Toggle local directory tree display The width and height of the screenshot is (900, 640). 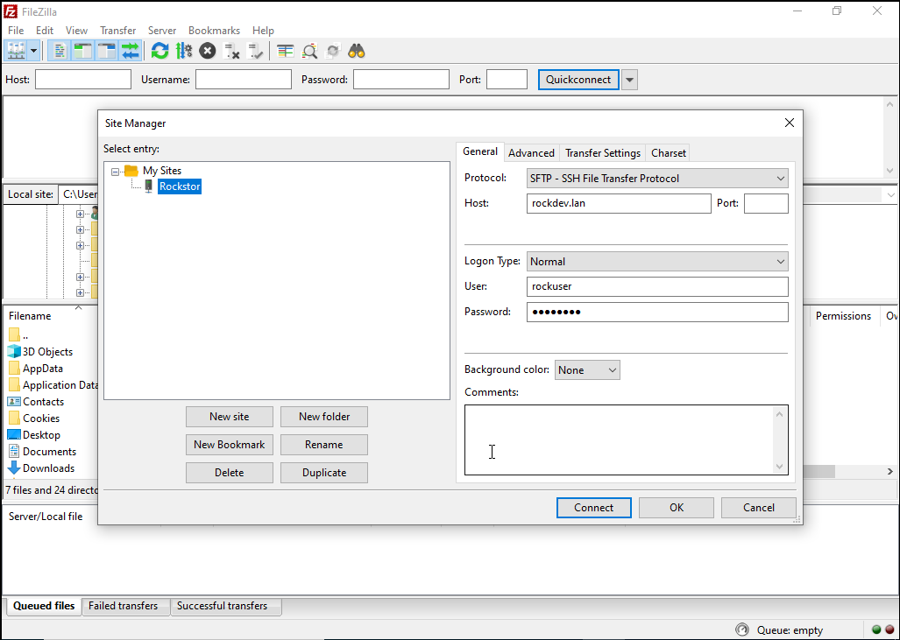point(83,51)
